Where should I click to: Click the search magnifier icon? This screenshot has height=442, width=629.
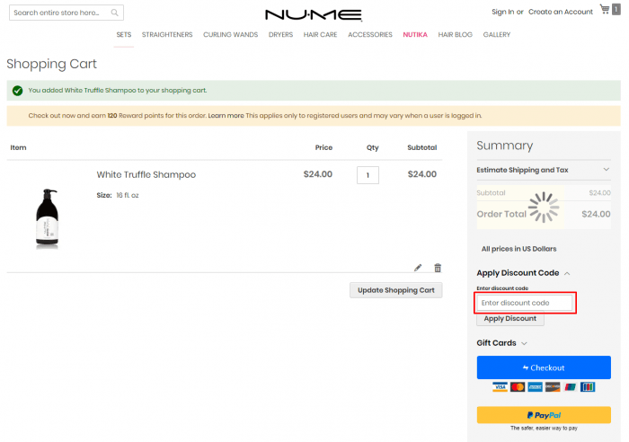click(x=114, y=13)
